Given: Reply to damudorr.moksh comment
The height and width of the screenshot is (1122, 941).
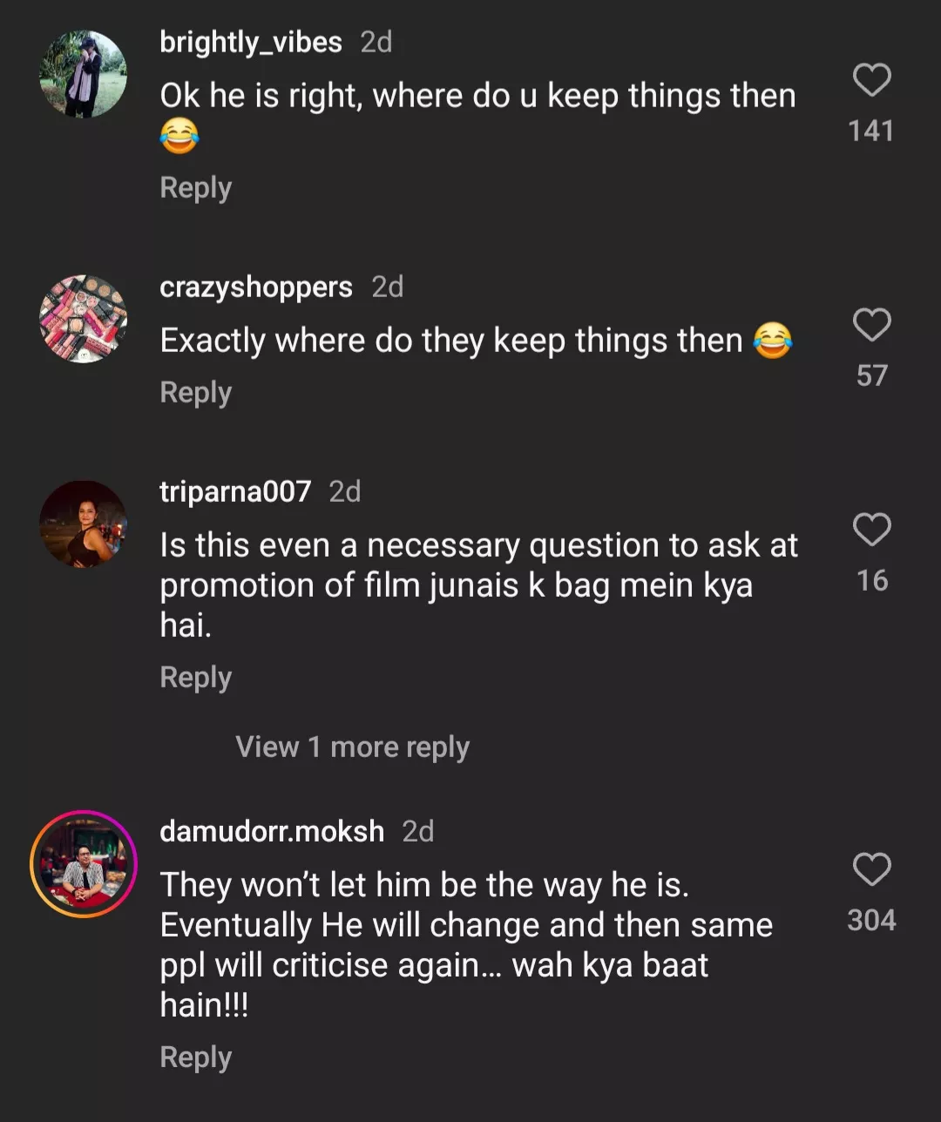Looking at the screenshot, I should click(196, 1058).
